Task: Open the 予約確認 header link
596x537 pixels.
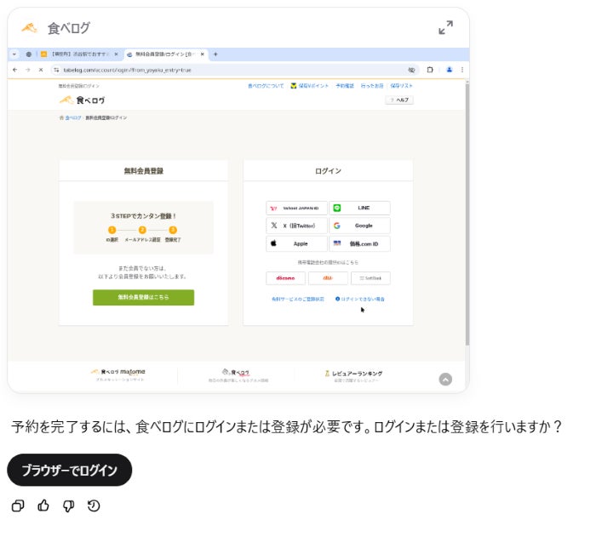Action: click(x=345, y=86)
